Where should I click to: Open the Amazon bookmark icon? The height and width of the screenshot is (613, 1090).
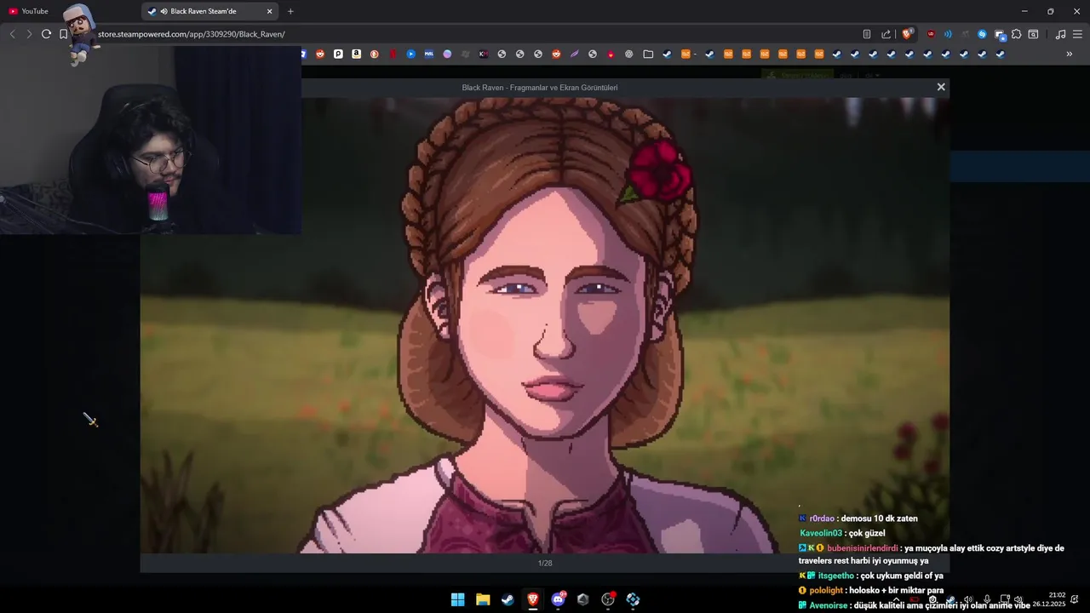pos(356,54)
